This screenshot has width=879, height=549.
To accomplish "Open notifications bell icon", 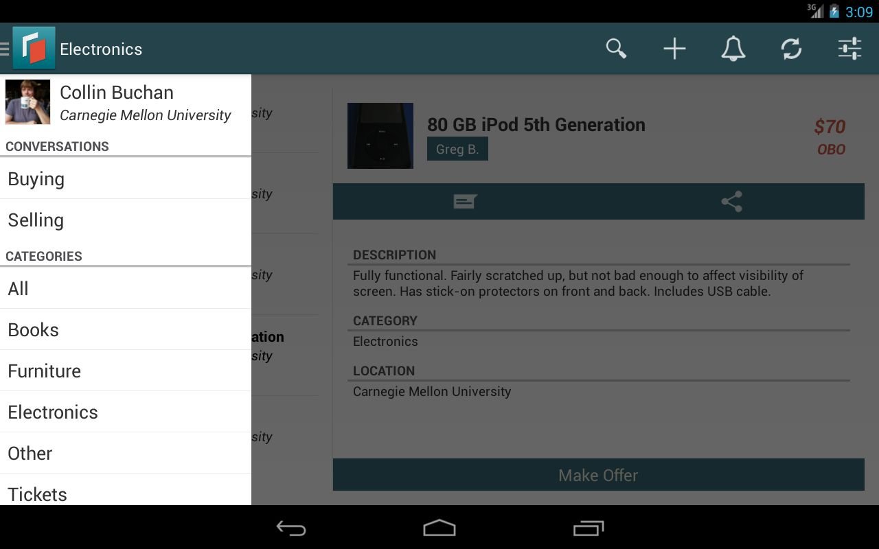I will (733, 49).
